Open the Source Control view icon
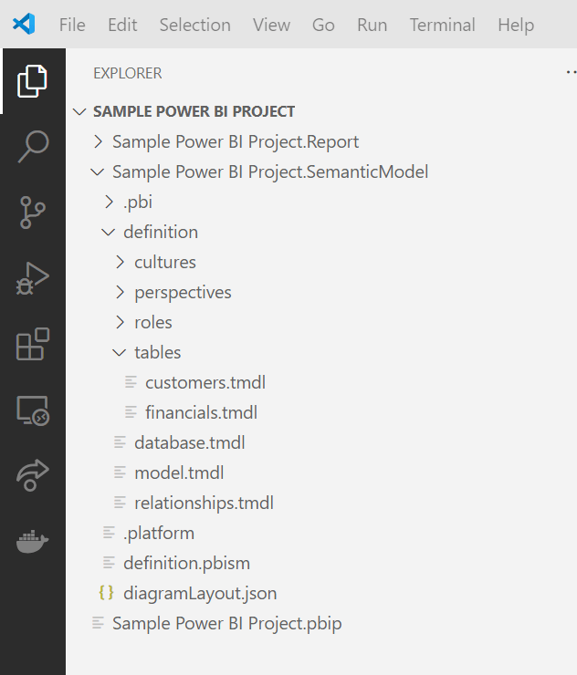Viewport: 577px width, 675px height. (x=32, y=213)
